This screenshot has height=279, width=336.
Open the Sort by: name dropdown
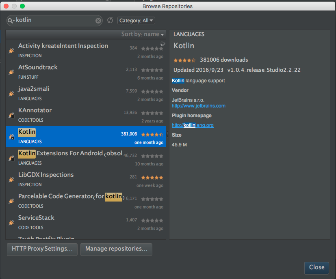tap(143, 34)
